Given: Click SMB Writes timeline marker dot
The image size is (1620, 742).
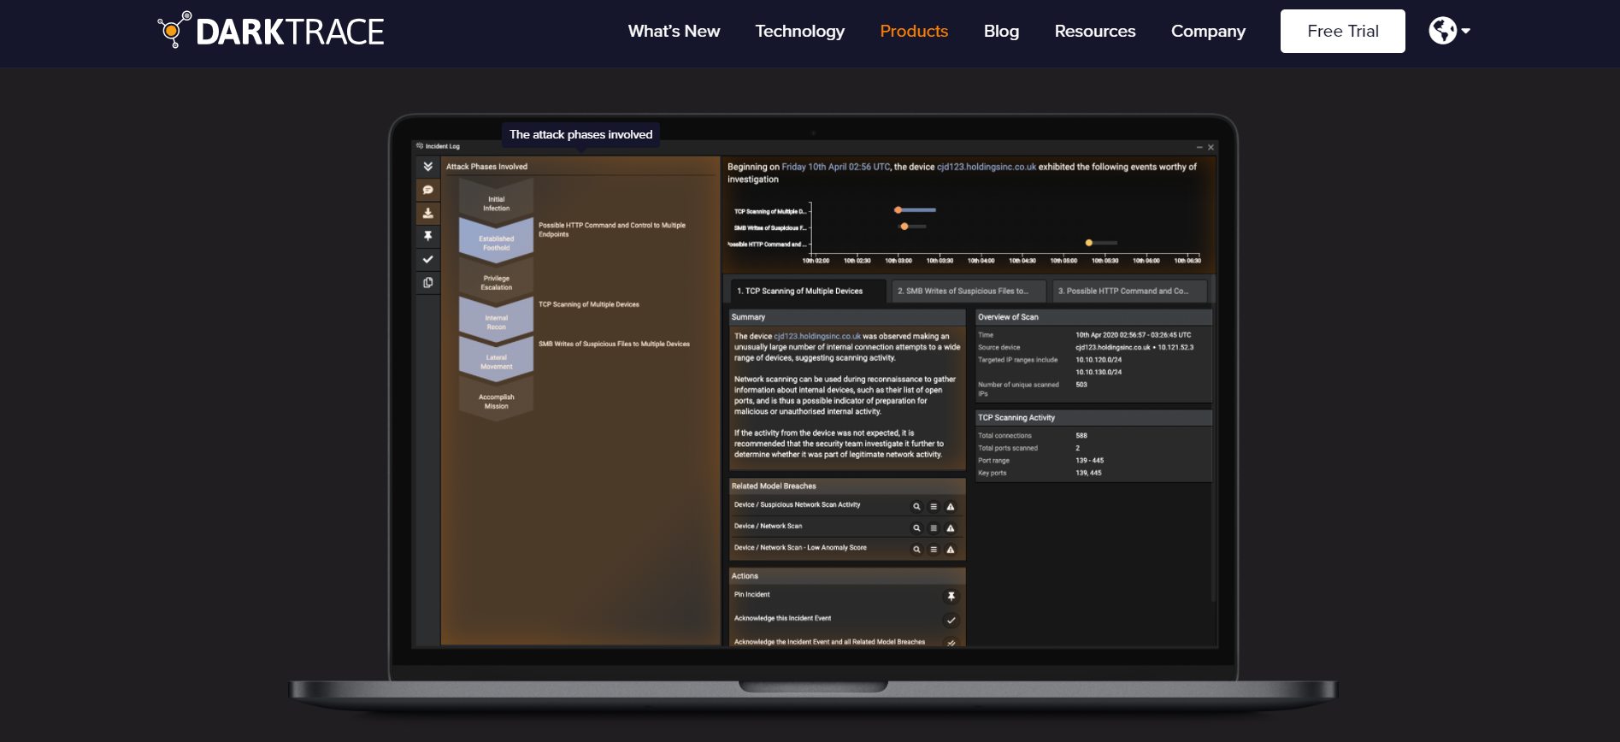Looking at the screenshot, I should point(904,227).
